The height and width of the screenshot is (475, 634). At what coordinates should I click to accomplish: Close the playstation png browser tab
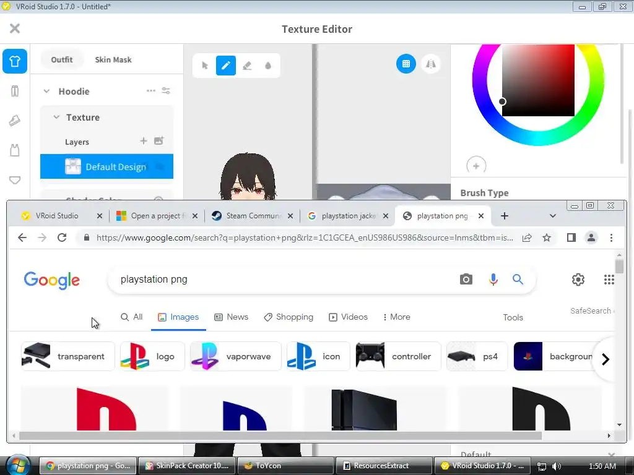point(480,216)
